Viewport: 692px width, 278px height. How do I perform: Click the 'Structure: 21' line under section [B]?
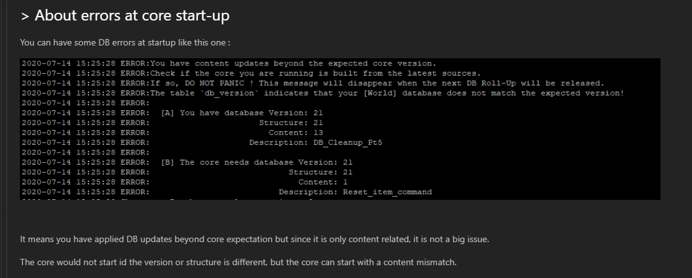[187, 172]
